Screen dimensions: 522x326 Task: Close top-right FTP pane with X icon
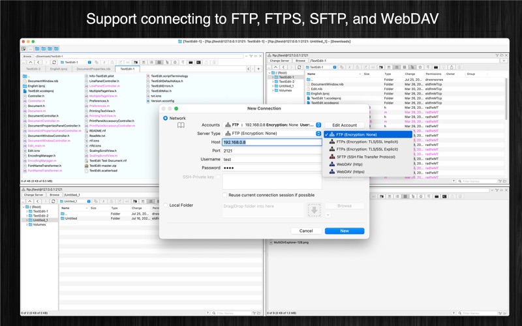(506, 55)
